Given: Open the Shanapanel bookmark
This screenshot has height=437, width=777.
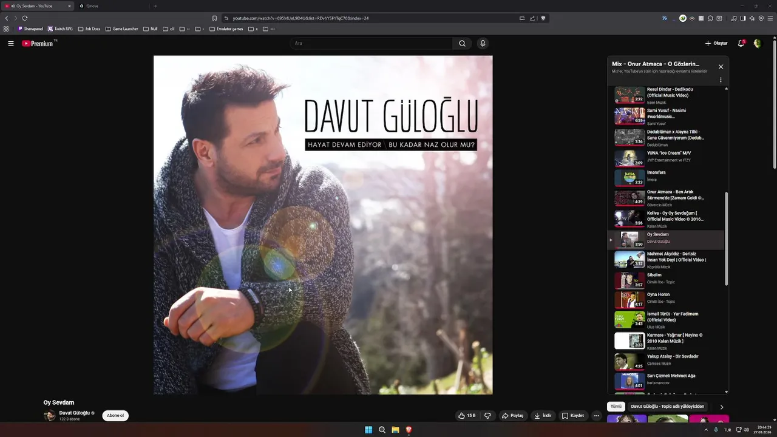Looking at the screenshot, I should coord(30,29).
